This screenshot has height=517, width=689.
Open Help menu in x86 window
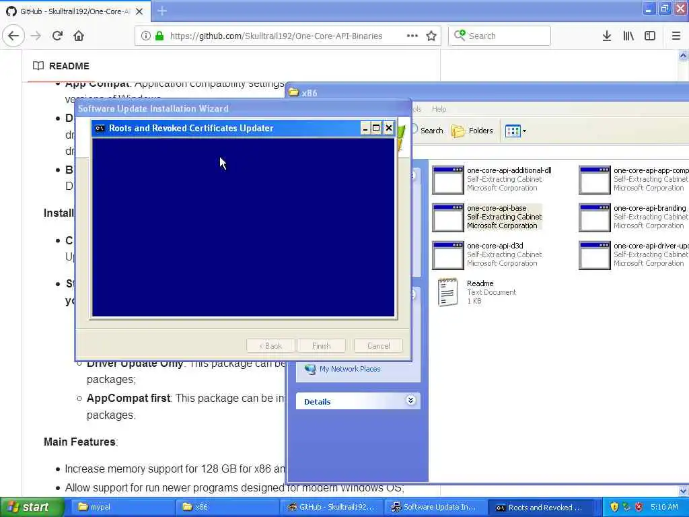(x=439, y=109)
